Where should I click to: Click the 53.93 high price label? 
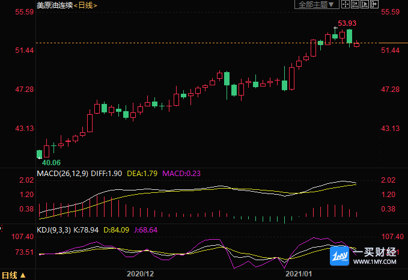347,23
